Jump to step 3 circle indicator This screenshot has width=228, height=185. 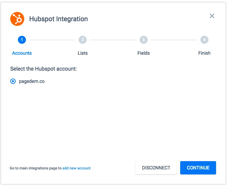(143, 40)
